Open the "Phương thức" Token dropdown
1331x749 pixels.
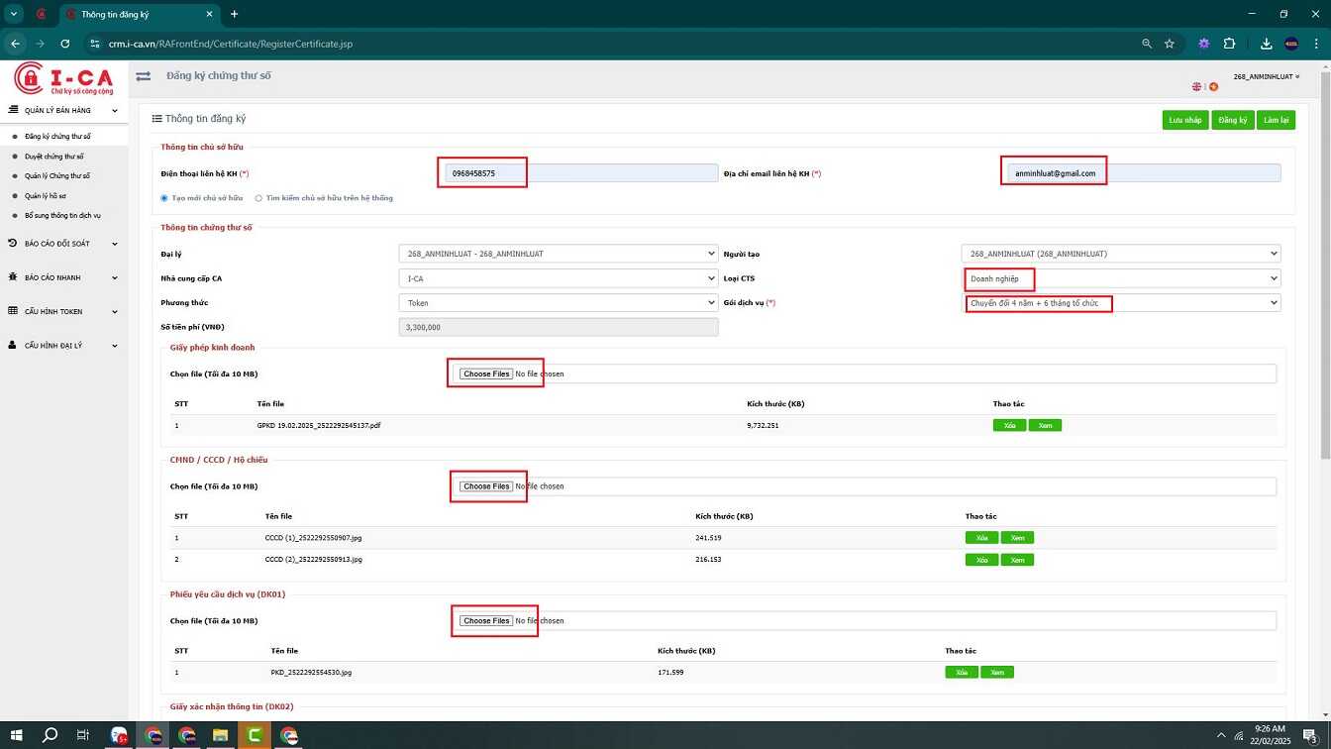pos(559,303)
